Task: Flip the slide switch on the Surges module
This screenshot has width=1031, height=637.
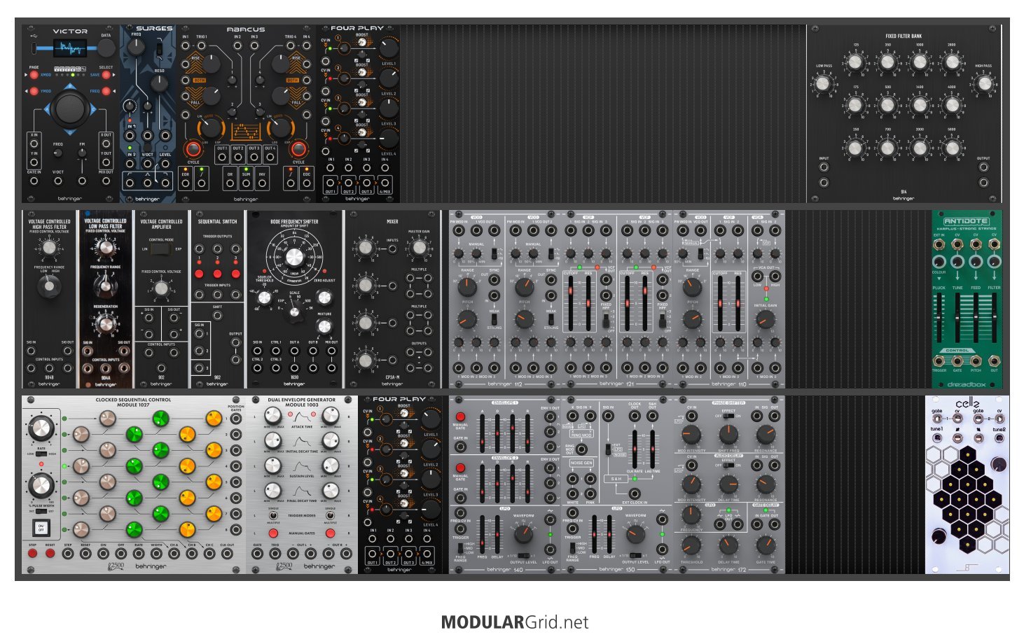Action: [x=160, y=50]
